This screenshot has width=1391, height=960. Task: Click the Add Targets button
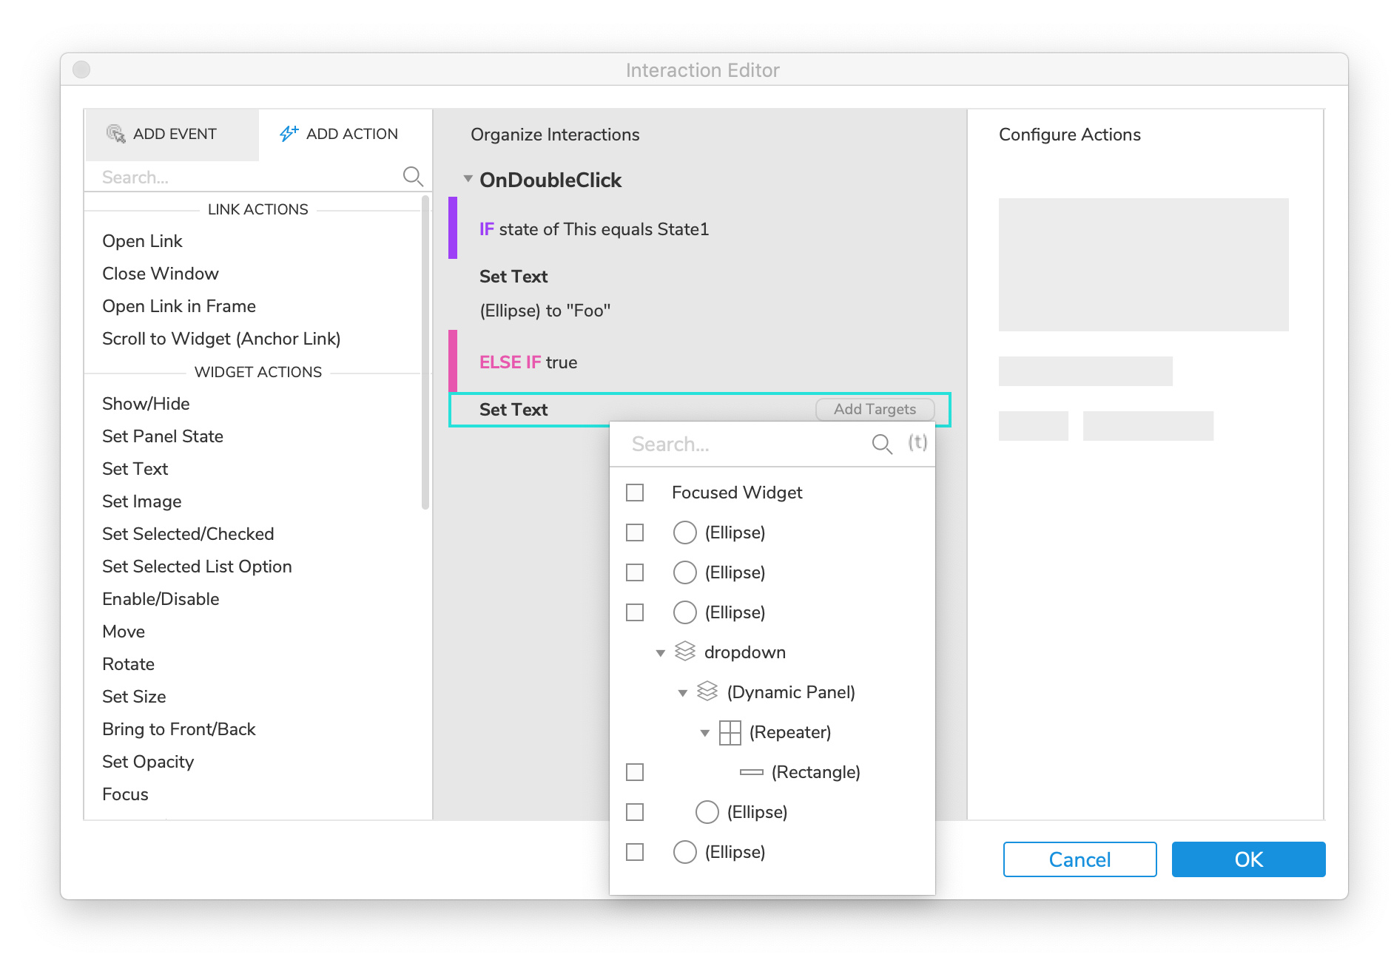[x=875, y=409]
